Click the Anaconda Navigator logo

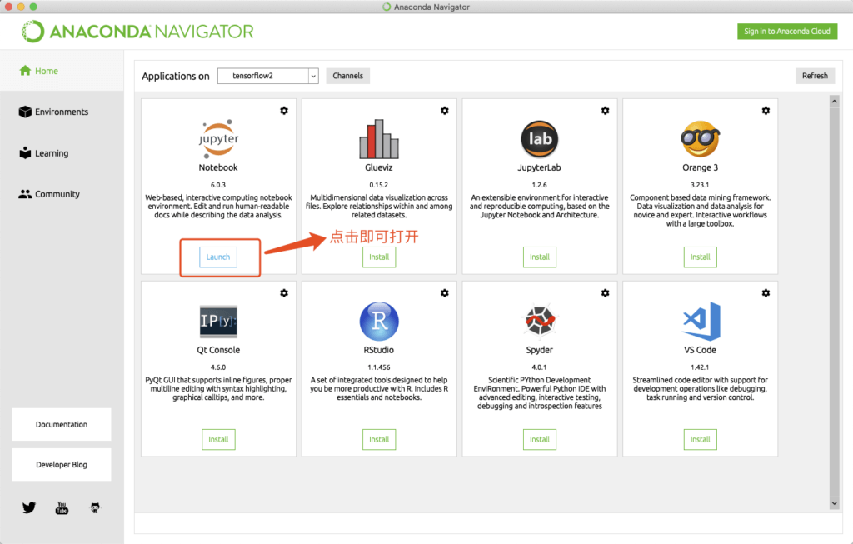coord(137,32)
